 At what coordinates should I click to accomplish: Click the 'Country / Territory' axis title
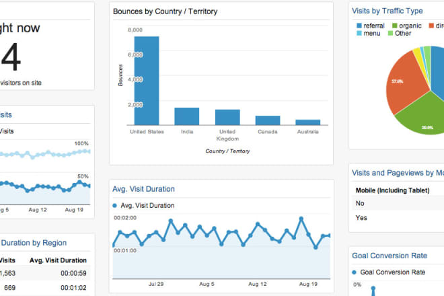tap(227, 151)
